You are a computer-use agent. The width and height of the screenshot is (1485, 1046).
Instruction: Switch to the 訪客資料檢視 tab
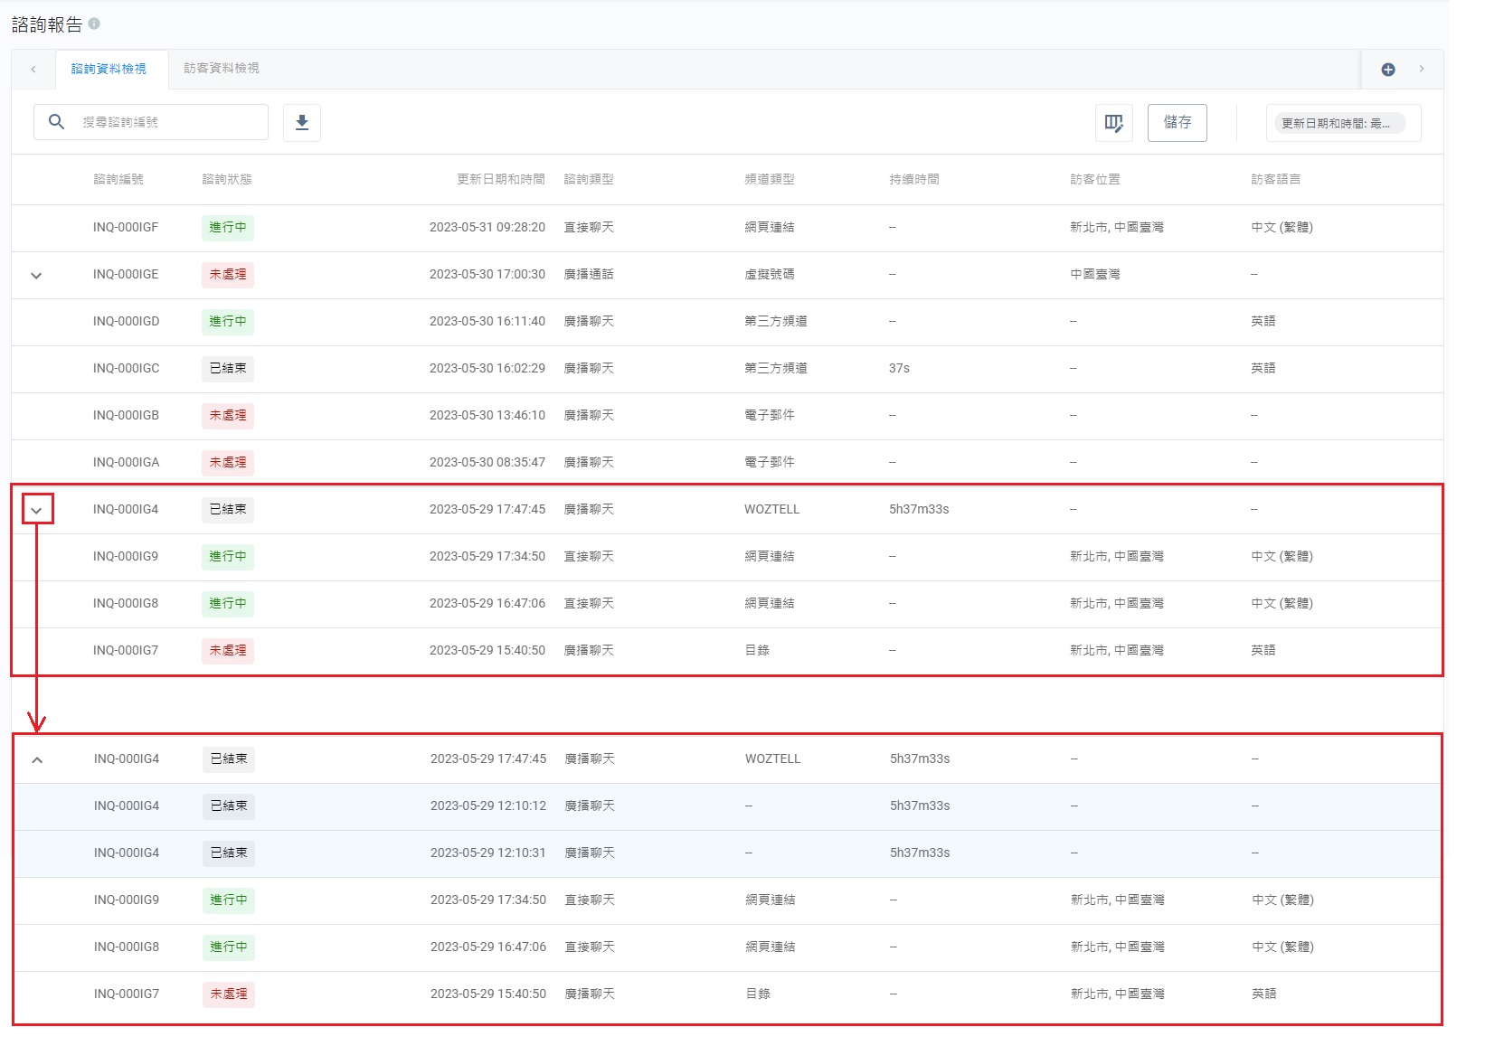click(x=222, y=69)
